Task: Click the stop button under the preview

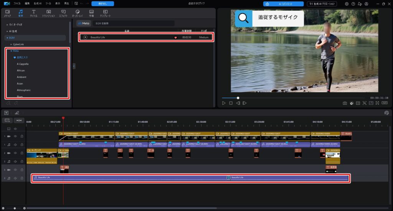Action: point(231,103)
